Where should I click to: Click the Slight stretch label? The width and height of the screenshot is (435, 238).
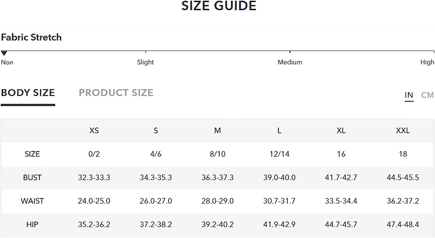pyautogui.click(x=145, y=62)
